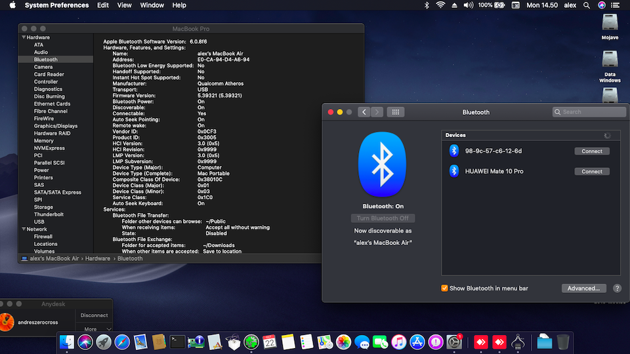The height and width of the screenshot is (354, 630).
Task: Open the Window menu in menu bar
Action: point(152,5)
